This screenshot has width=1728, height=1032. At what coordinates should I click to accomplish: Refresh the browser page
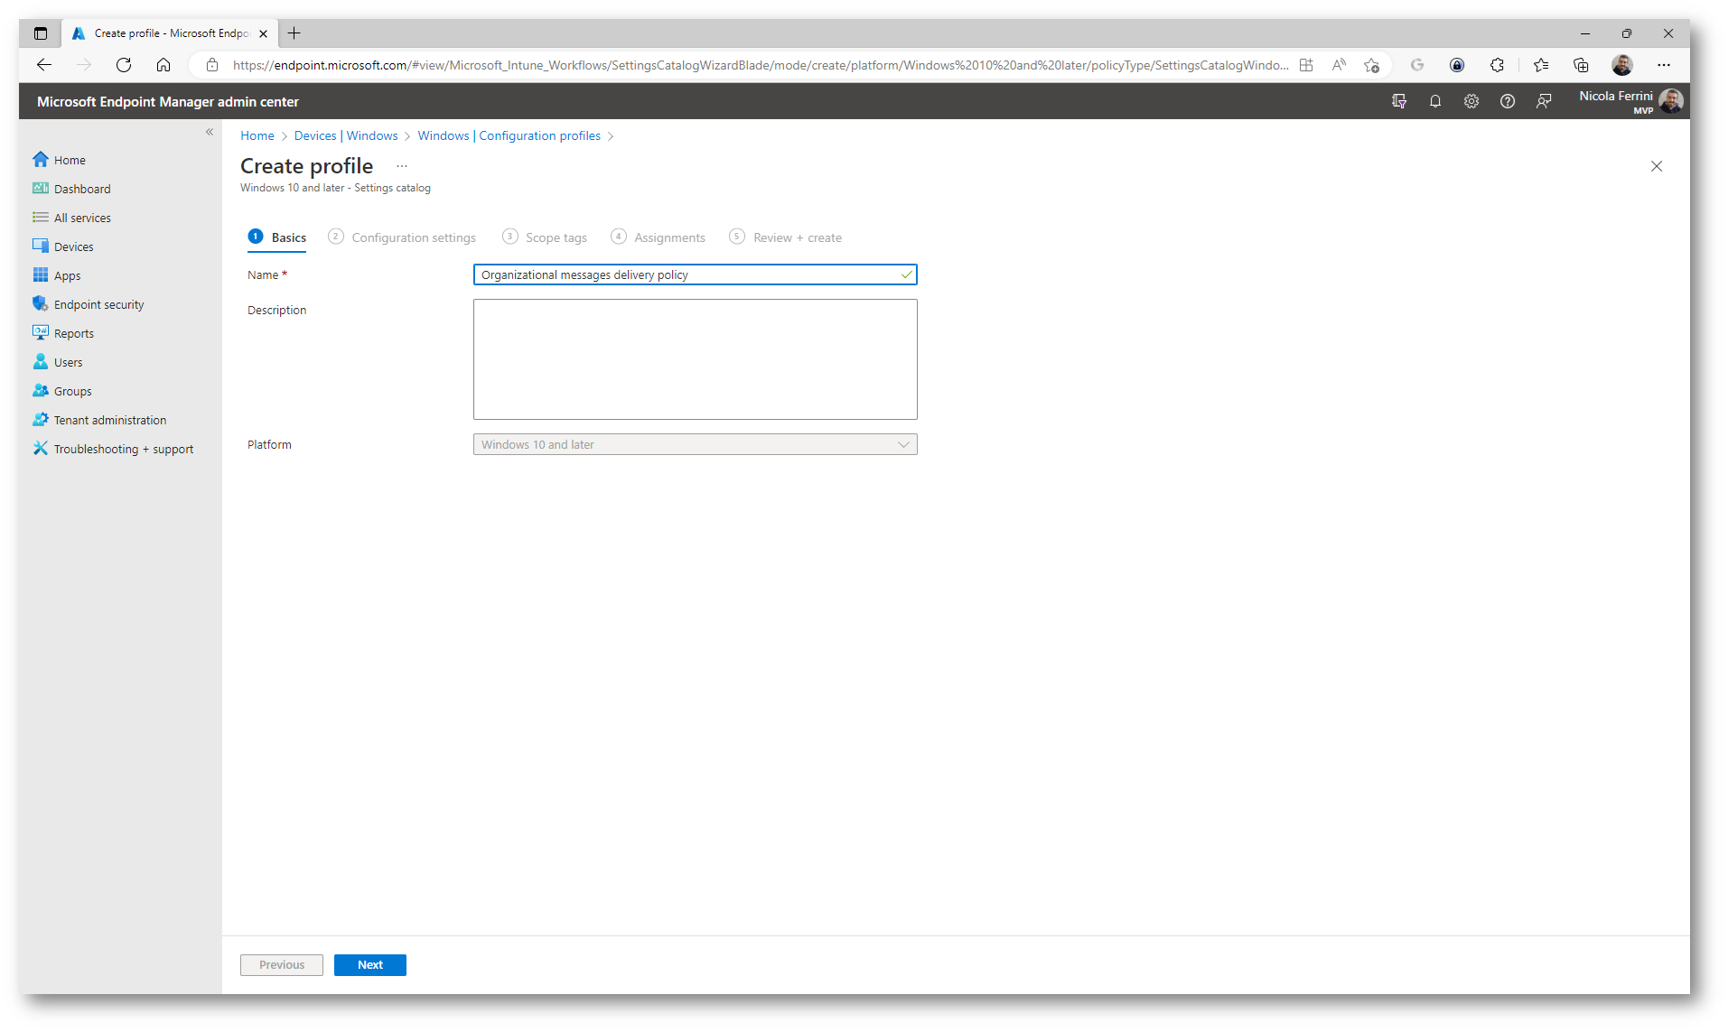coord(124,65)
